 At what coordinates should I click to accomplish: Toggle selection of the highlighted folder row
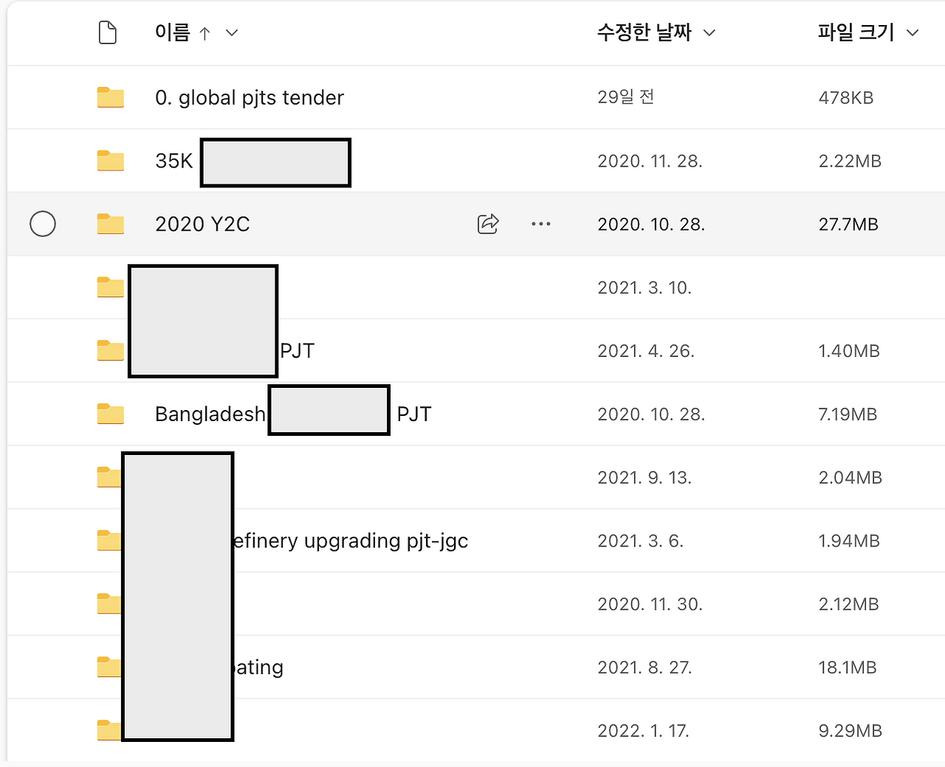pyautogui.click(x=43, y=223)
